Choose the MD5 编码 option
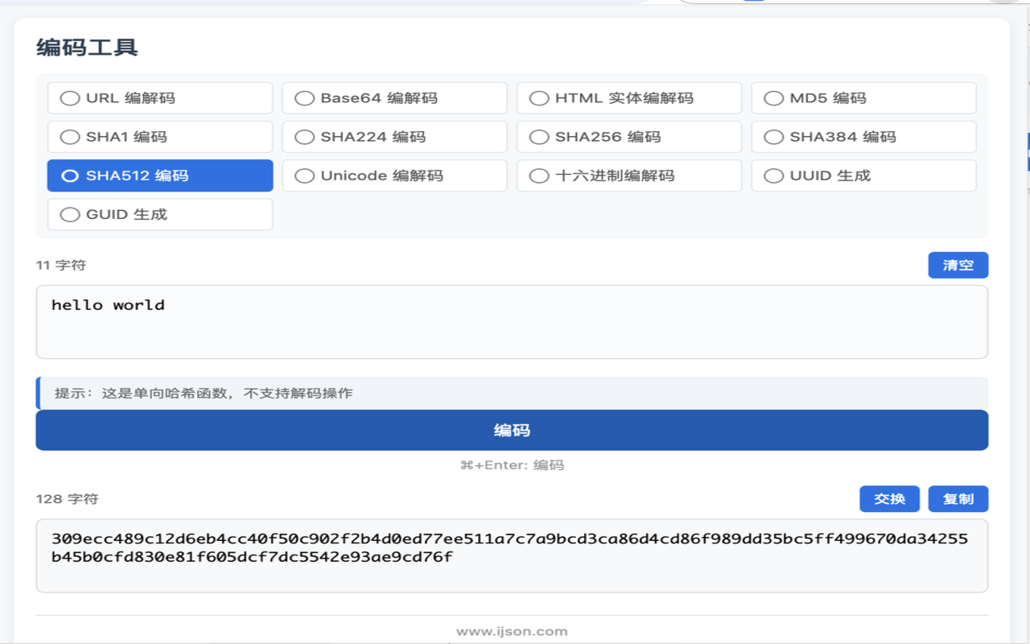The width and height of the screenshot is (1030, 644). 863,98
